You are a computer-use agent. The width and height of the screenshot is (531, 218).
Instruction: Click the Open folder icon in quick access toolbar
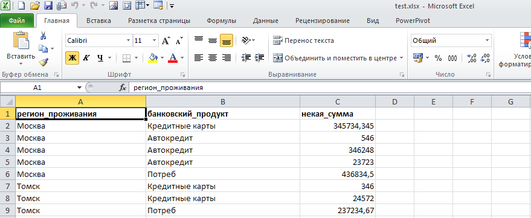pyautogui.click(x=34, y=6)
